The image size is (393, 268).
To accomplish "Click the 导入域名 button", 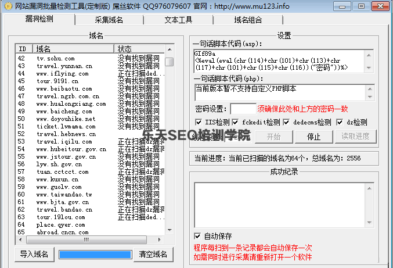I will pyautogui.click(x=34, y=255).
